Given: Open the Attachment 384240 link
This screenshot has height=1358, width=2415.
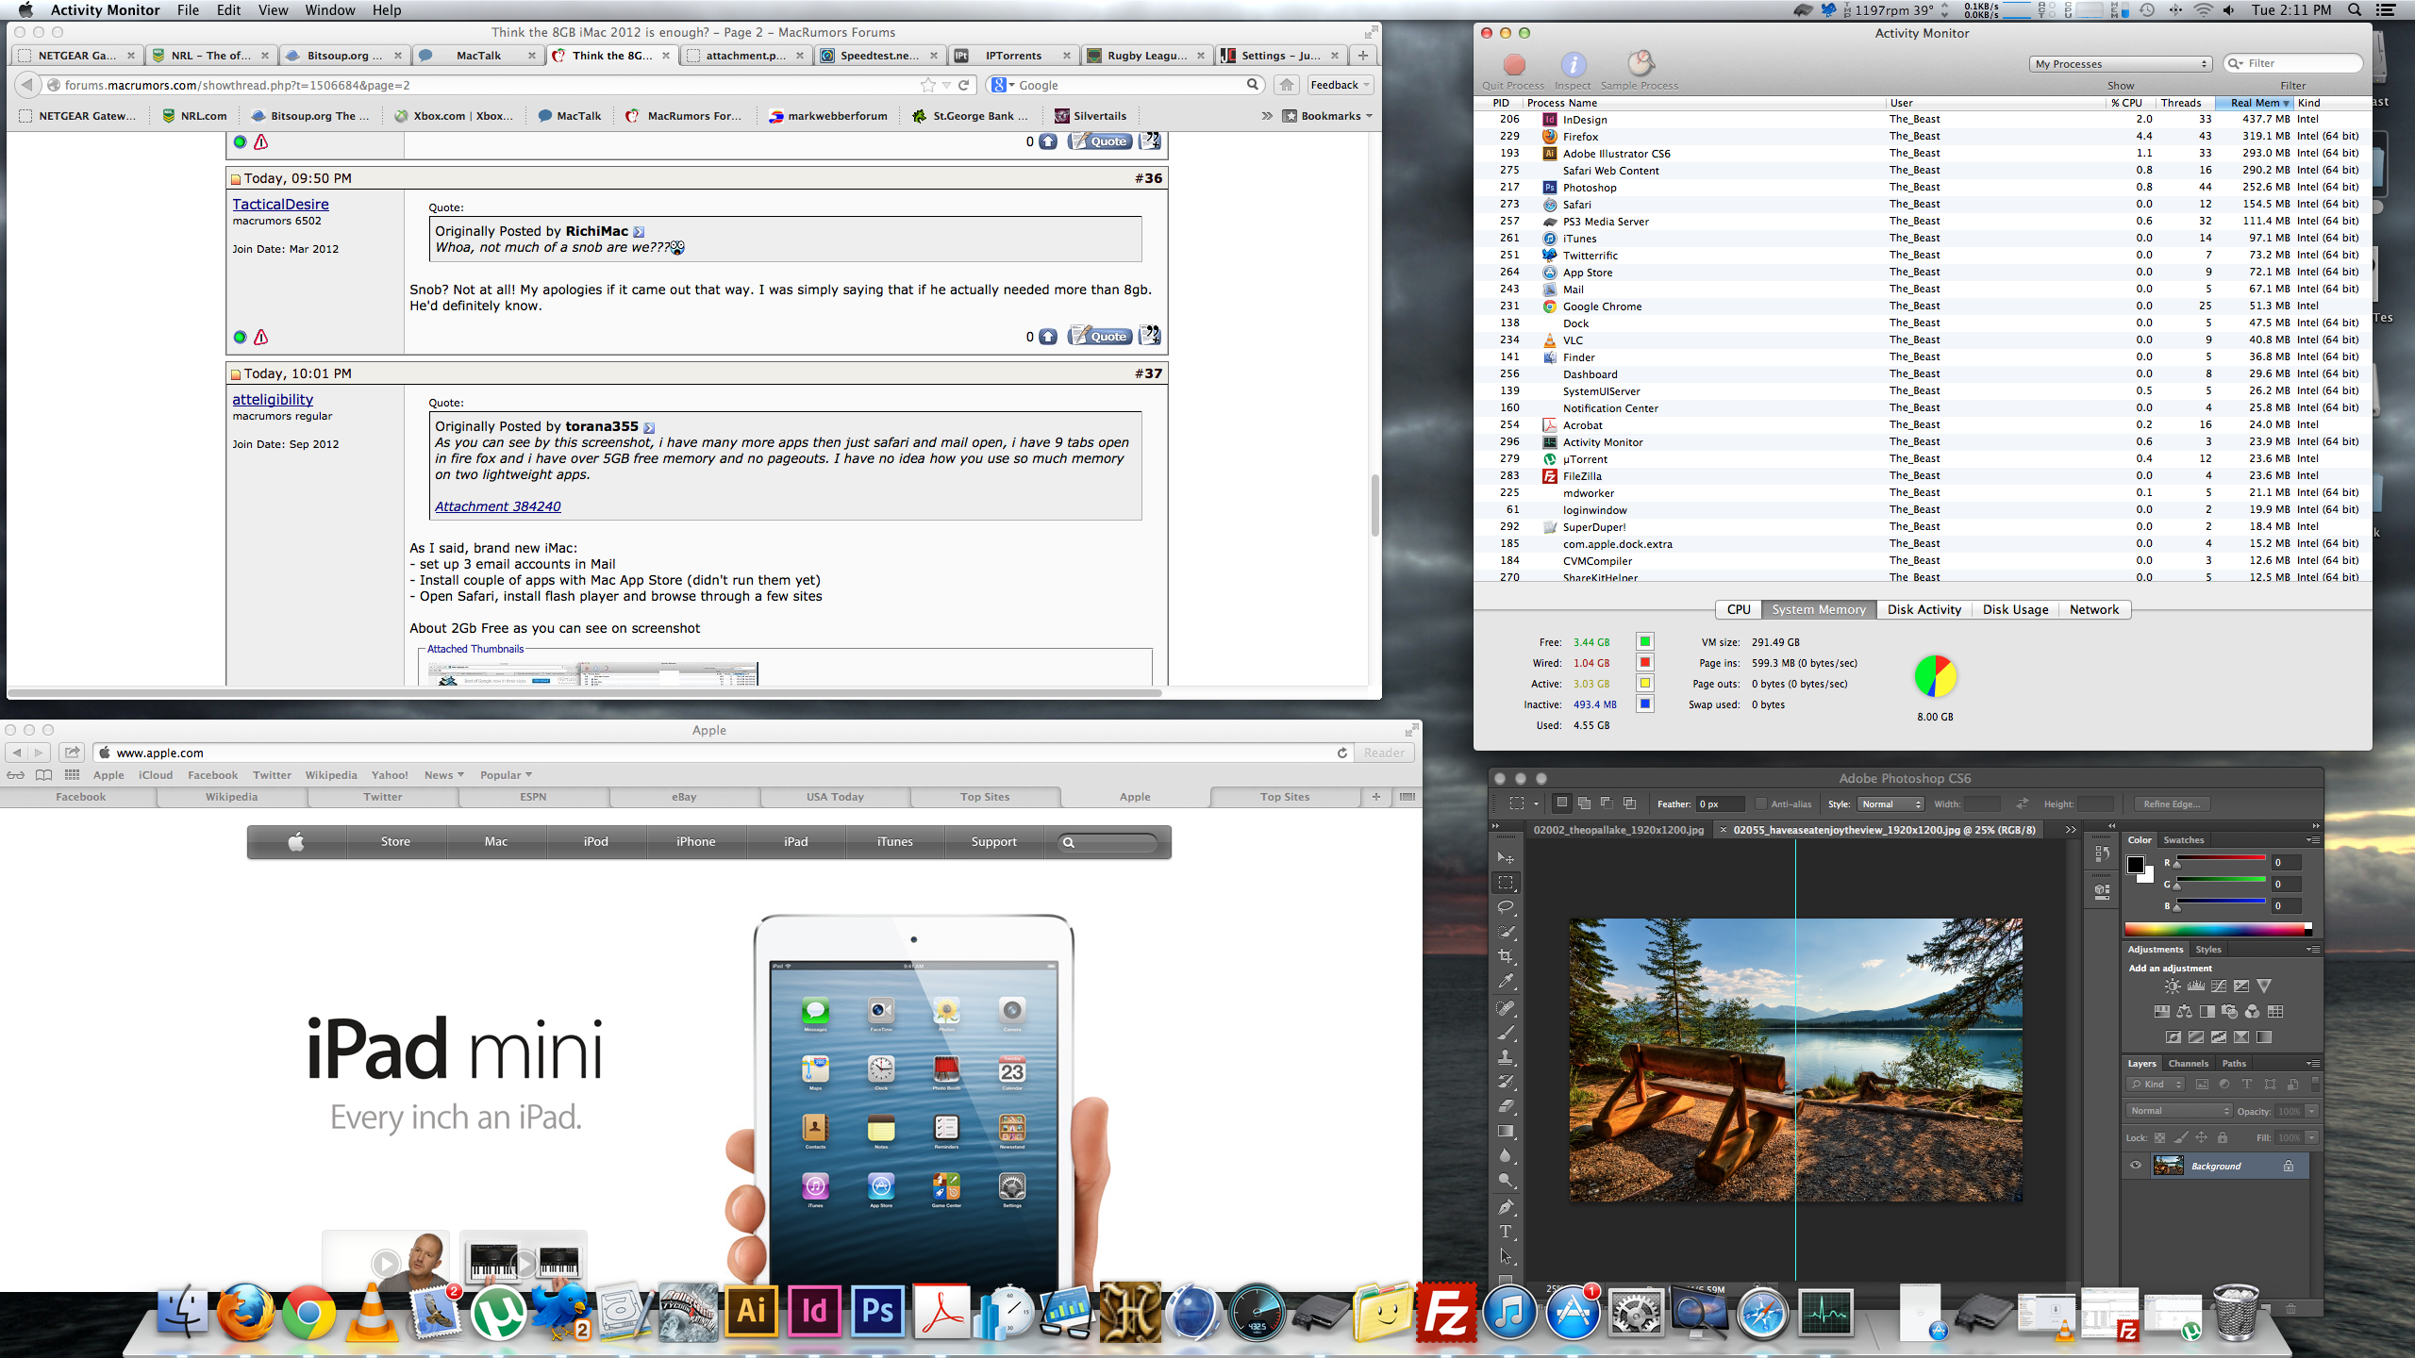Looking at the screenshot, I should tap(497, 506).
